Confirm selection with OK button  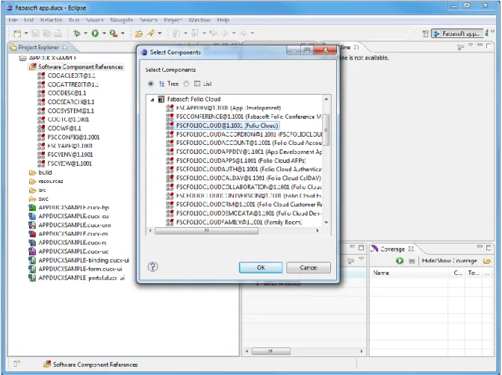(x=261, y=267)
